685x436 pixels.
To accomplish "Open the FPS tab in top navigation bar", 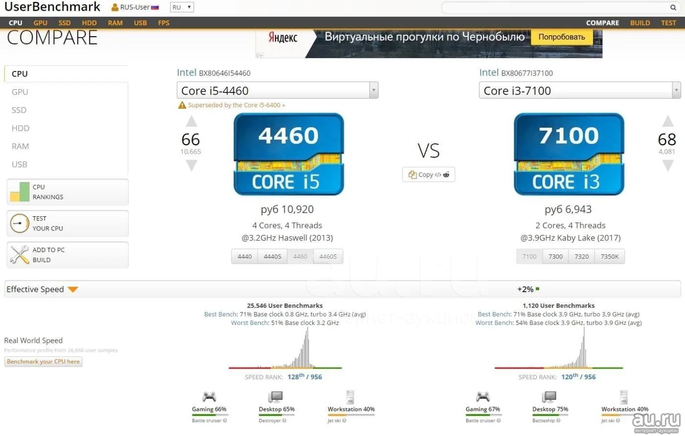I will coord(164,23).
